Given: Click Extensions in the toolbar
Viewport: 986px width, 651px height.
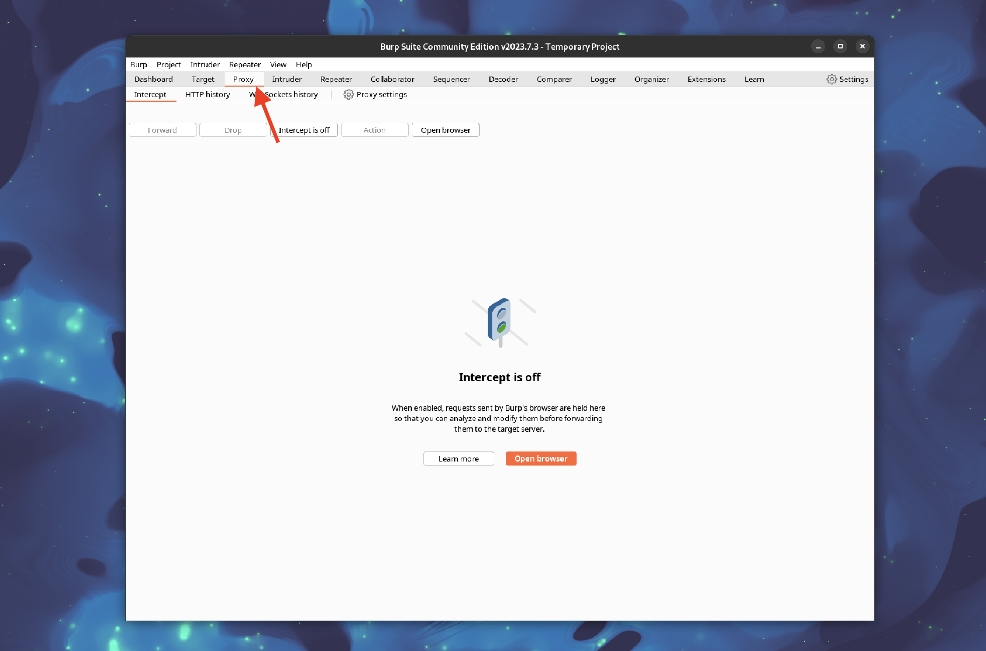Looking at the screenshot, I should [x=705, y=79].
